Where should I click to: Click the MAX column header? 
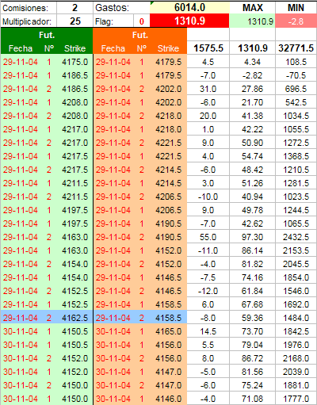point(252,8)
